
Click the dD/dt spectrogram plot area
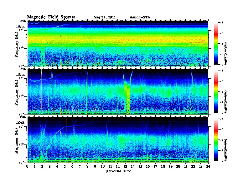(118, 91)
